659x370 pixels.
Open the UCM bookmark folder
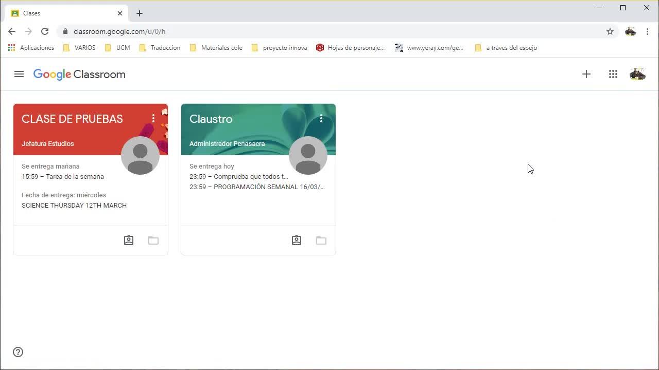point(117,48)
